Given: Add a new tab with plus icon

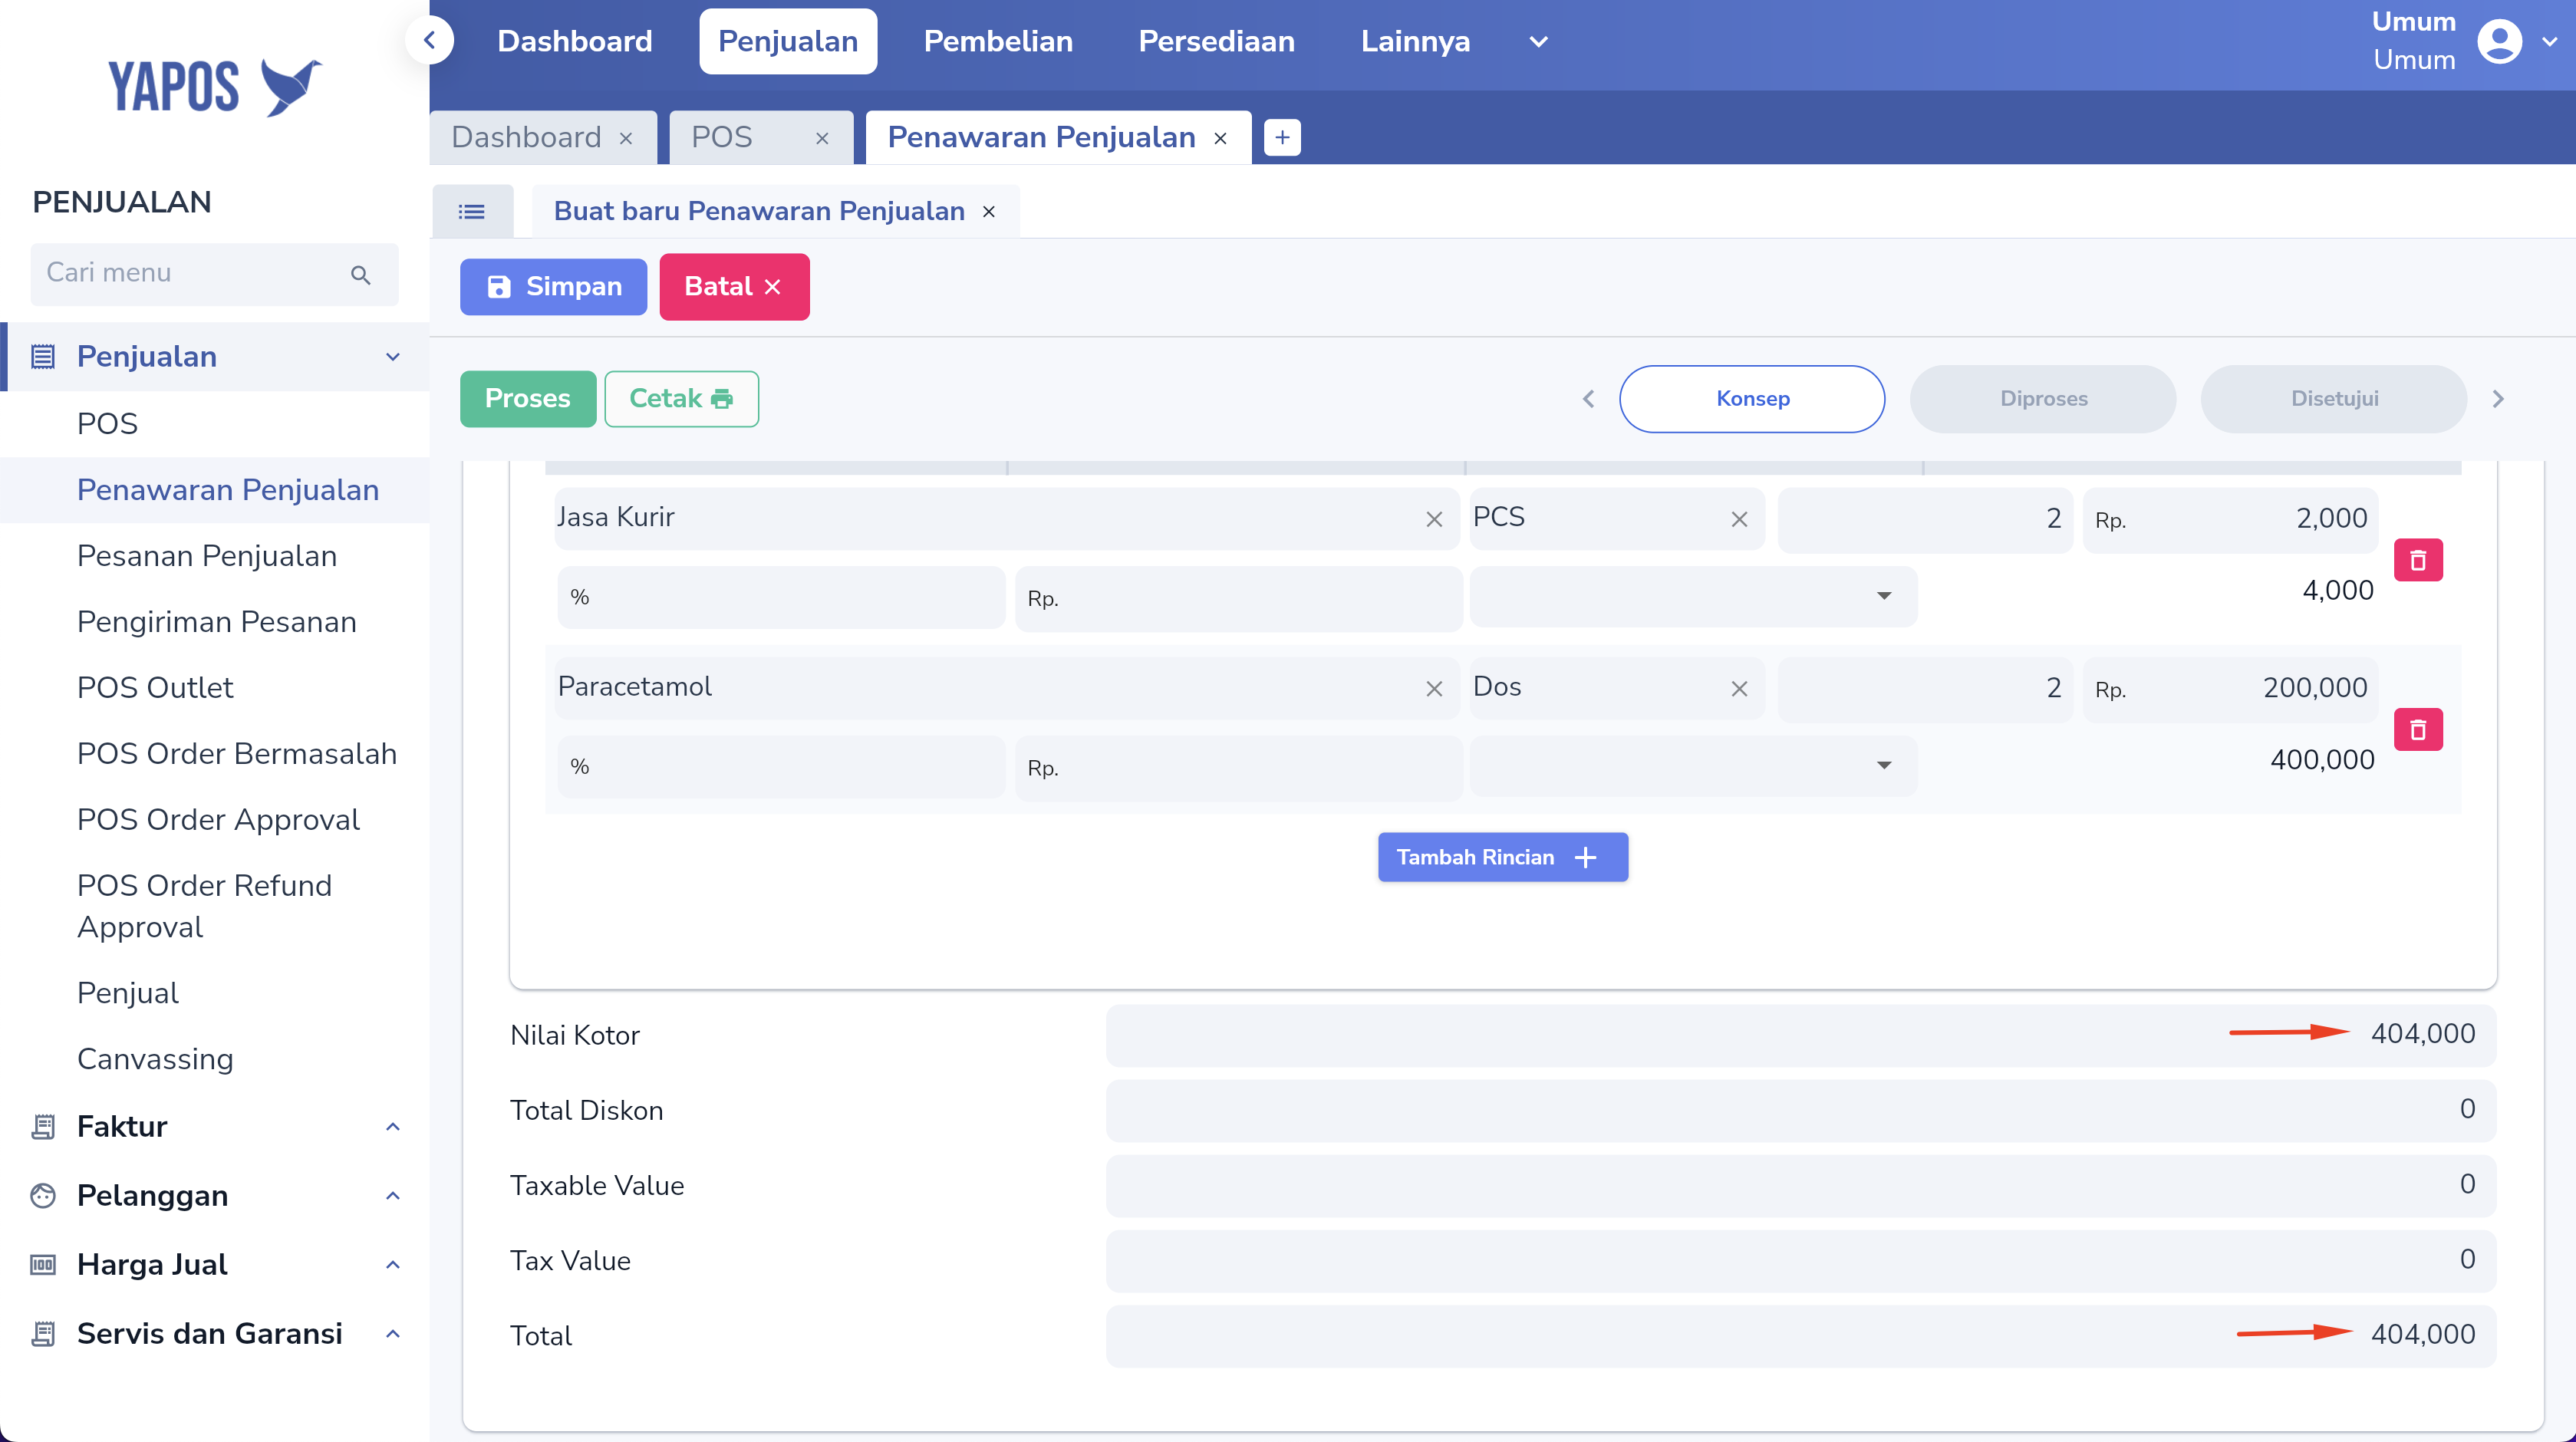Looking at the screenshot, I should 1282,137.
